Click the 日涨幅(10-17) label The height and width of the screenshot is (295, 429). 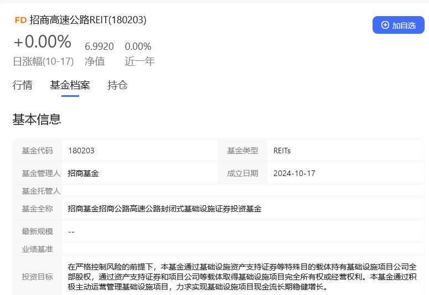pyautogui.click(x=43, y=61)
